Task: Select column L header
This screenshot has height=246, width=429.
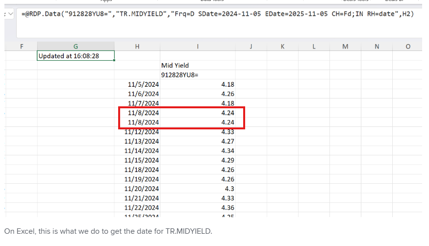Action: click(314, 47)
